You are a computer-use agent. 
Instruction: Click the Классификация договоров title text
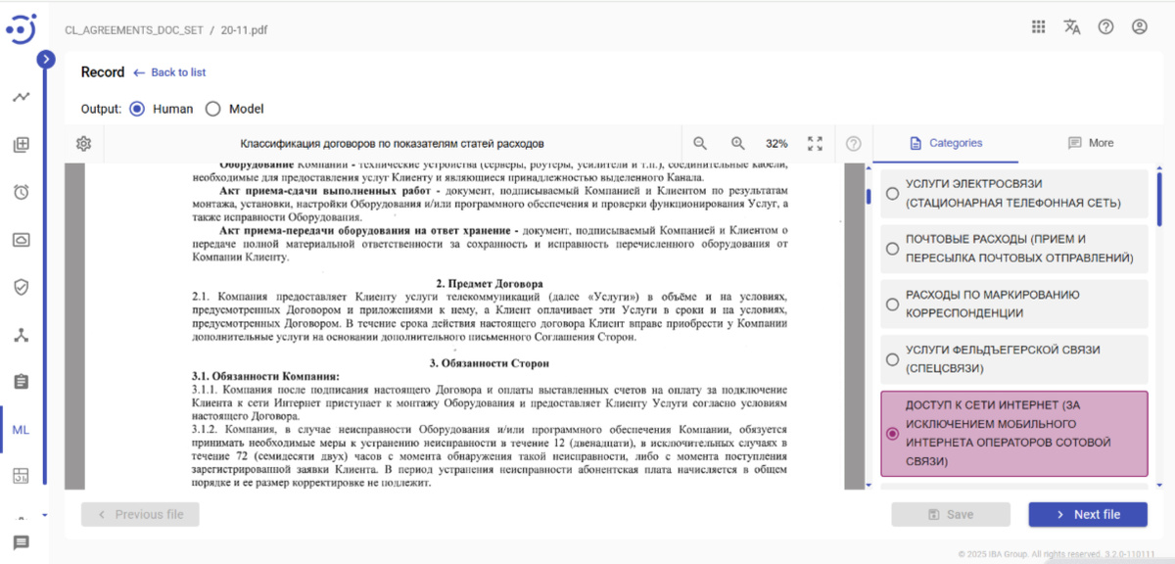coord(392,144)
